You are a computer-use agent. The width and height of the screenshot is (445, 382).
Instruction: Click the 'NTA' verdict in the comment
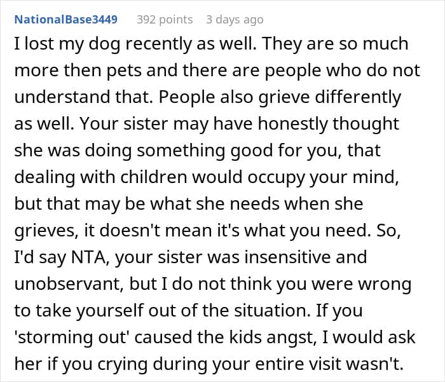point(88,257)
